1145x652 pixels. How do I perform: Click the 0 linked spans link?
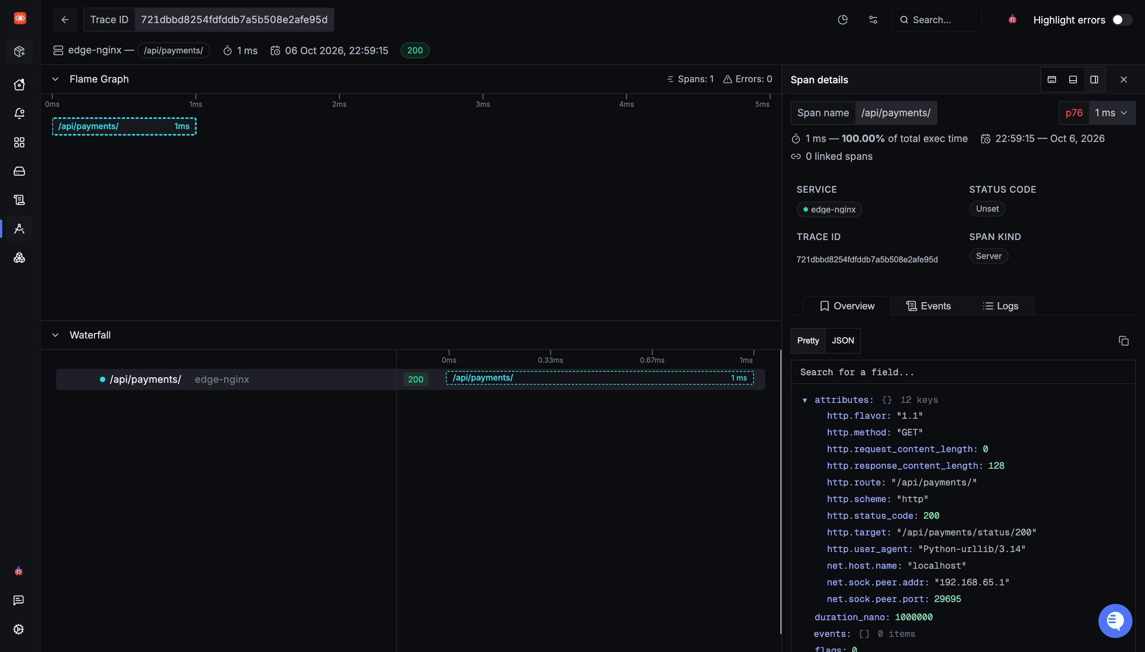pos(832,156)
